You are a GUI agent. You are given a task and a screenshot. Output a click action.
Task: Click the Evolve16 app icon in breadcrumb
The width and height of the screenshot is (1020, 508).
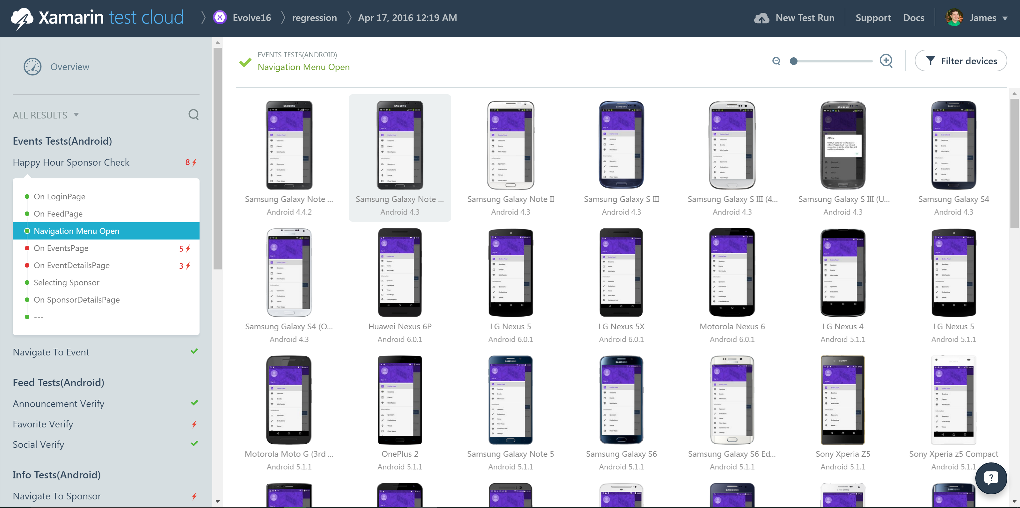tap(220, 18)
